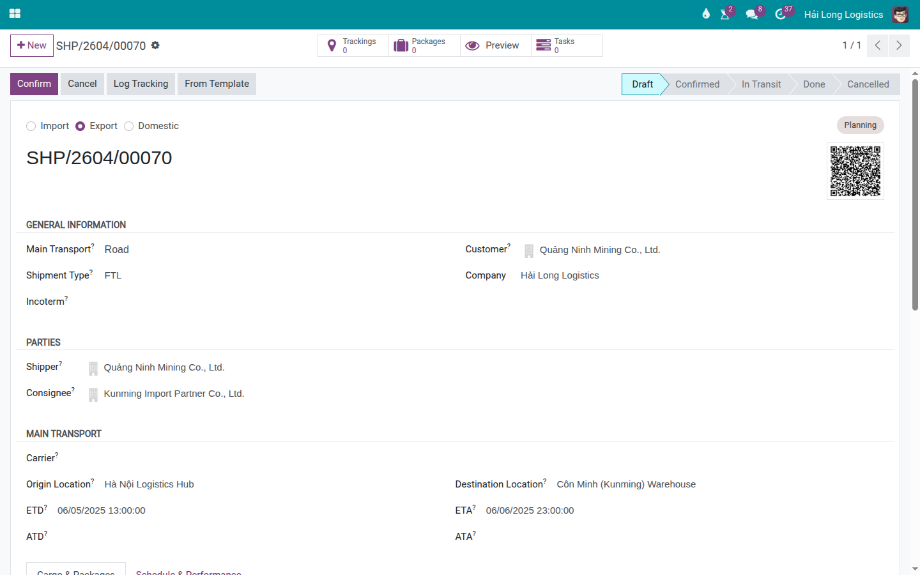Image resolution: width=920 pixels, height=575 pixels.
Task: Open the user avatar menu
Action: (x=900, y=14)
